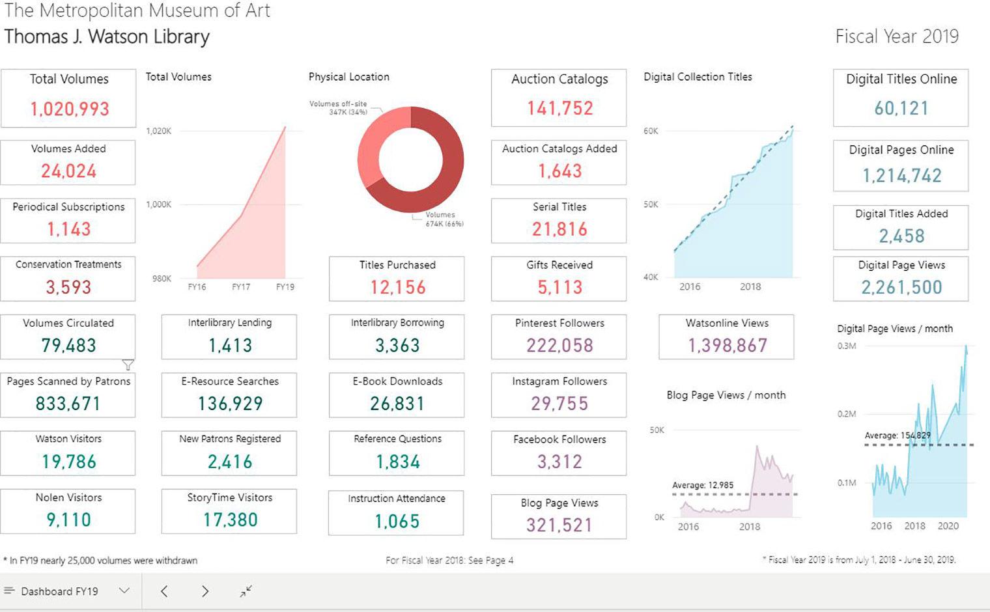Image resolution: width=990 pixels, height=612 pixels.
Task: Open the page selector dropdown next to Dashboard FY19
Action: (x=122, y=591)
